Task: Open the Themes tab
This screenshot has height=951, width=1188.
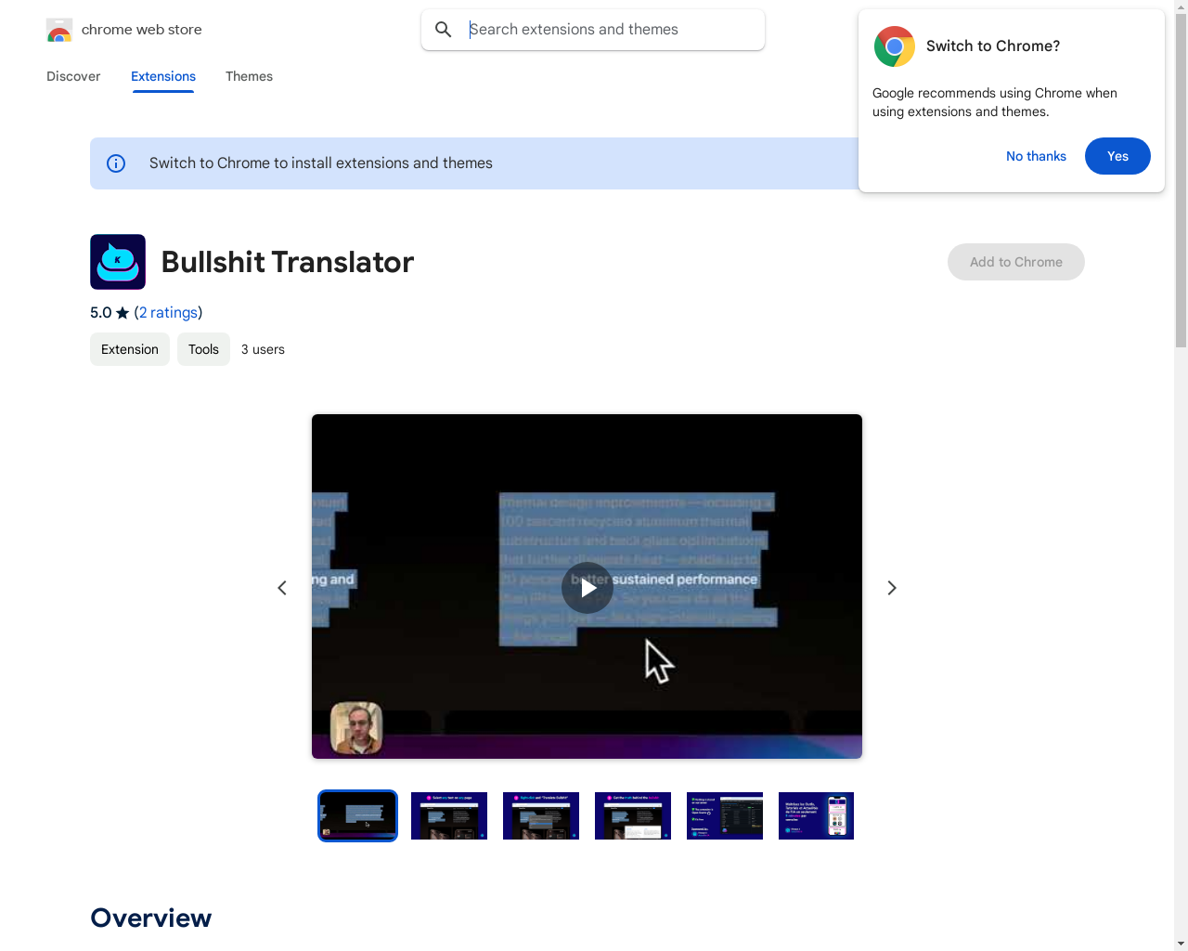Action: click(x=249, y=76)
